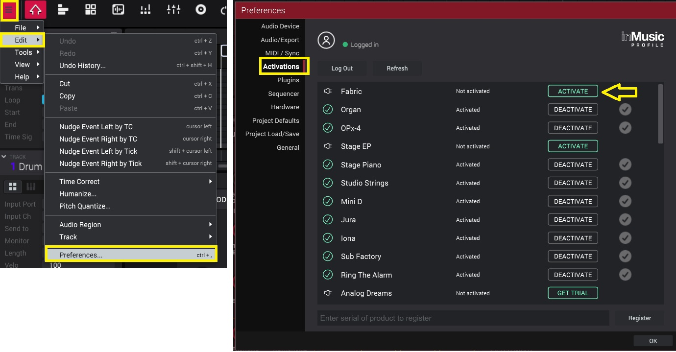Toggle the gray checkmark for Ring The Alarm

tap(625, 275)
